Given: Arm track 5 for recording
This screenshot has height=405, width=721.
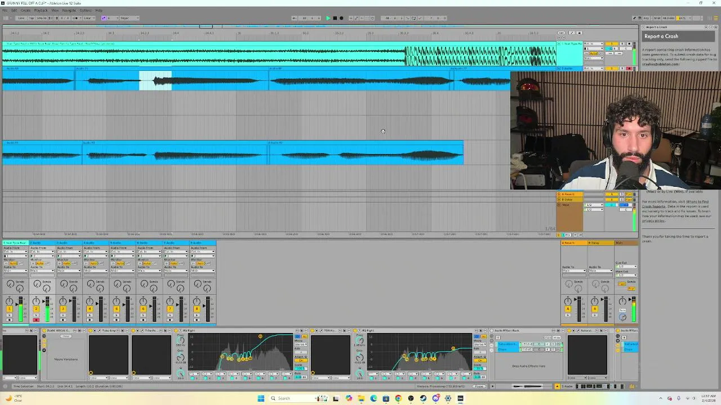Looking at the screenshot, I should tap(117, 320).
